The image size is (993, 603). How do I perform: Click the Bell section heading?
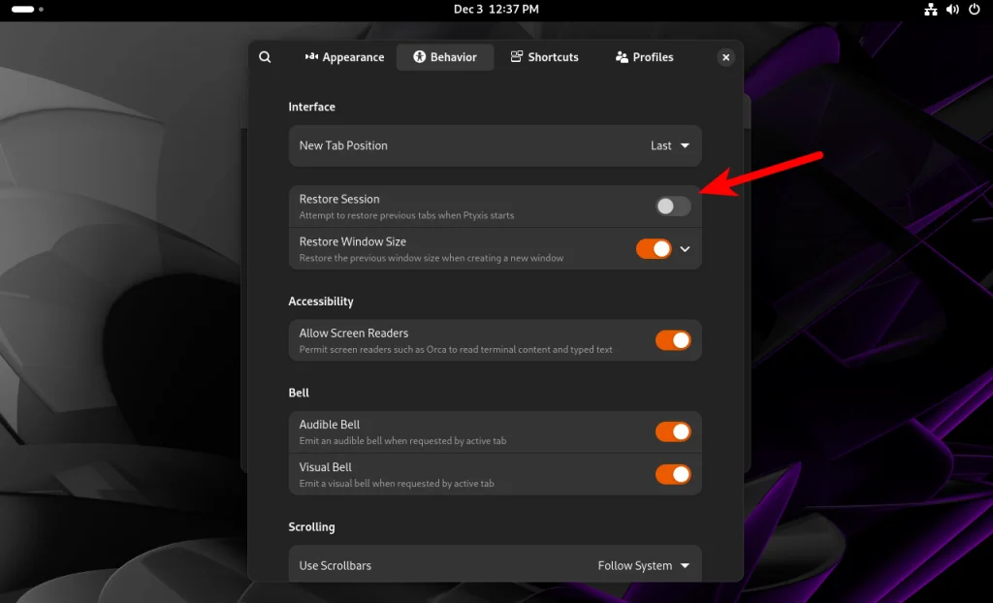point(299,393)
